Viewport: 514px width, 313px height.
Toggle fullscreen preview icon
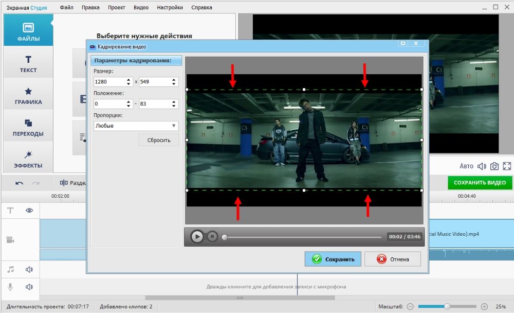point(507,166)
